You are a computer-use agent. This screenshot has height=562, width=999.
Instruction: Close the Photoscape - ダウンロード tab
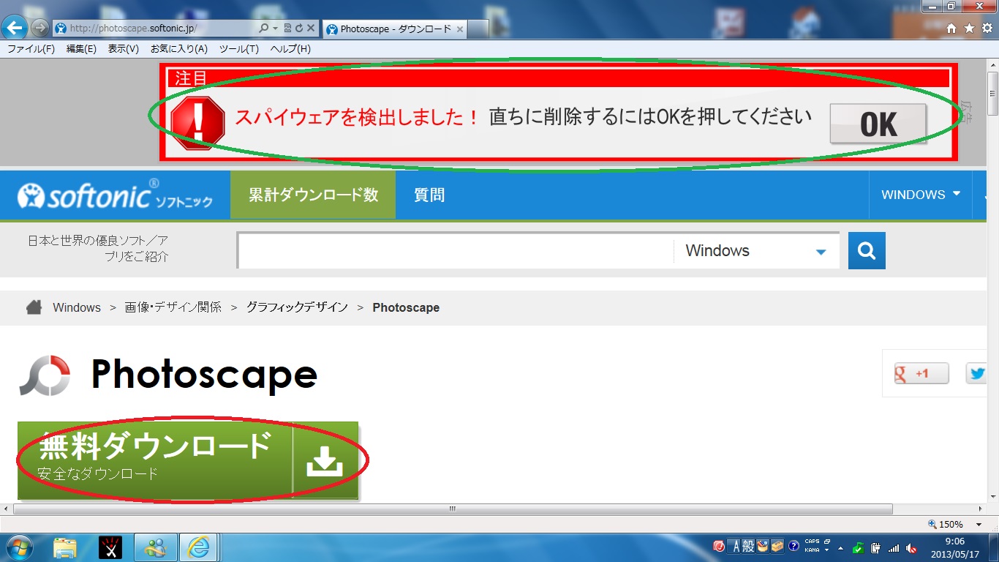click(x=459, y=29)
